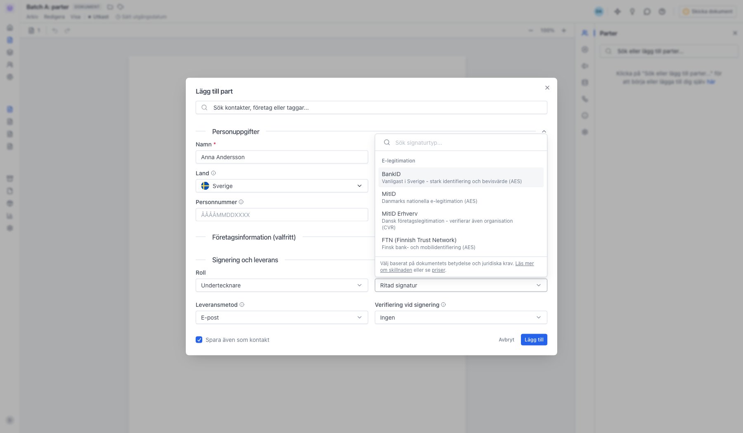Image resolution: width=743 pixels, height=433 pixels.
Task: Expand Företagsinformation (valfritt) section
Action: click(x=254, y=237)
